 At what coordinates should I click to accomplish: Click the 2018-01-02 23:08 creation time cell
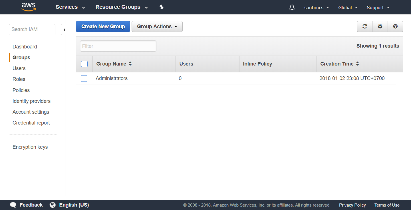tap(352, 78)
